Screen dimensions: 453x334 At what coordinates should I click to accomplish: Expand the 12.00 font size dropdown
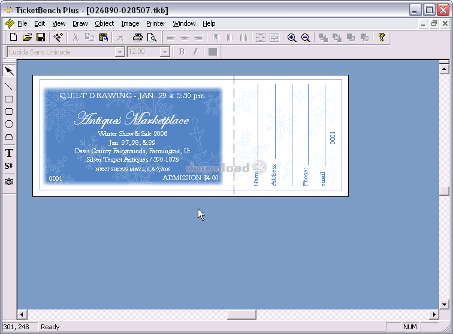[165, 52]
